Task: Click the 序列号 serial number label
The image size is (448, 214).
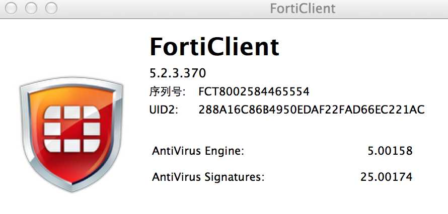Action: tap(168, 91)
